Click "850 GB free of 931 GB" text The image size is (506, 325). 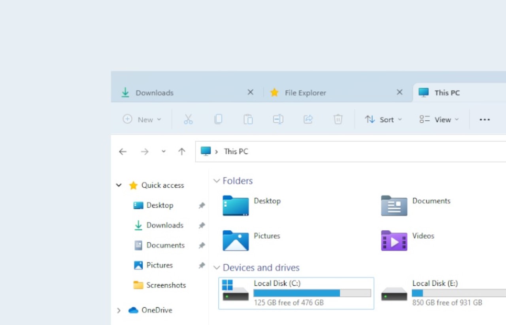(447, 303)
